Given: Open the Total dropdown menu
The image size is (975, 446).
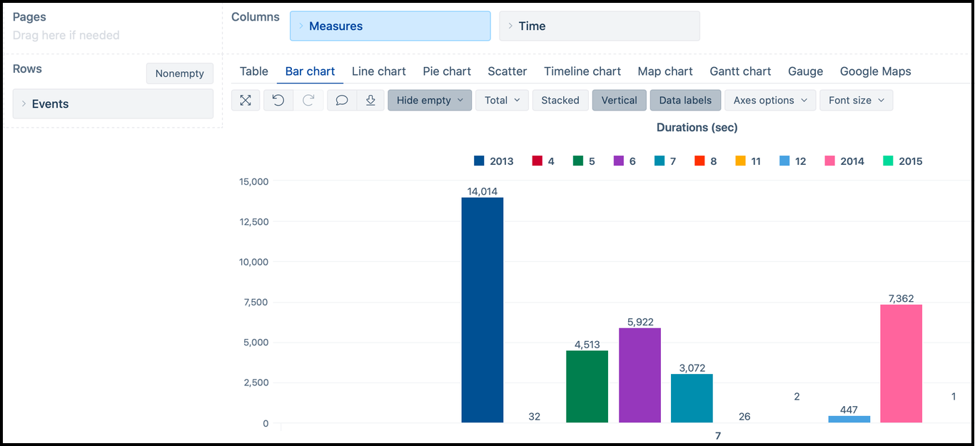Looking at the screenshot, I should 502,101.
